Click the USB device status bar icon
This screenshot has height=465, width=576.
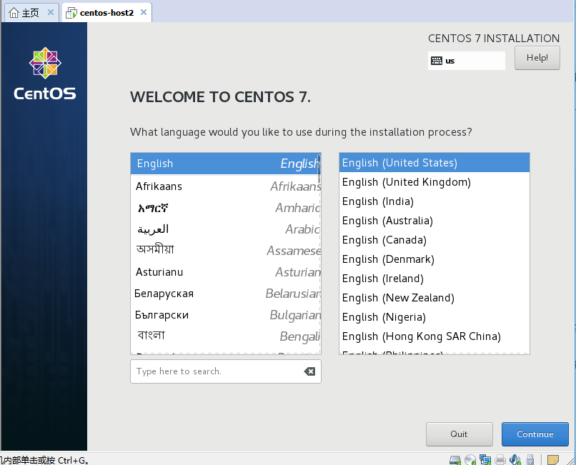[530, 460]
